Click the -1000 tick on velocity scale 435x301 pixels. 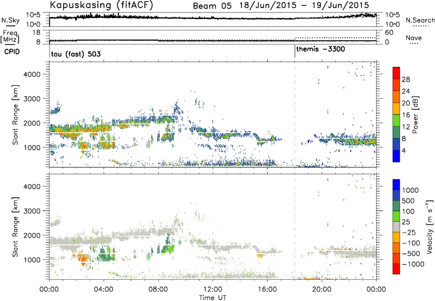coord(413,264)
